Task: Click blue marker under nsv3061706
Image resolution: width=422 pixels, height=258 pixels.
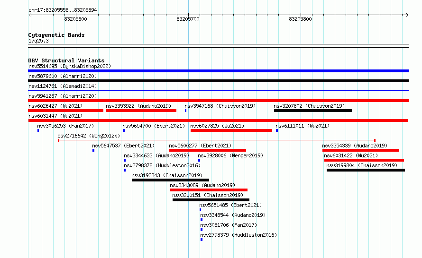Action: coord(202,230)
